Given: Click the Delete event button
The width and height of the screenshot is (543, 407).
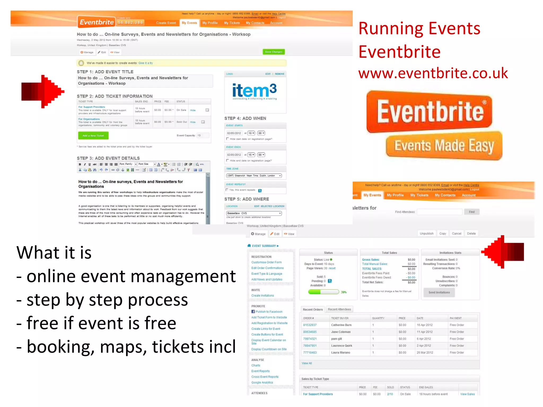Looking at the screenshot, I should pos(471,233).
